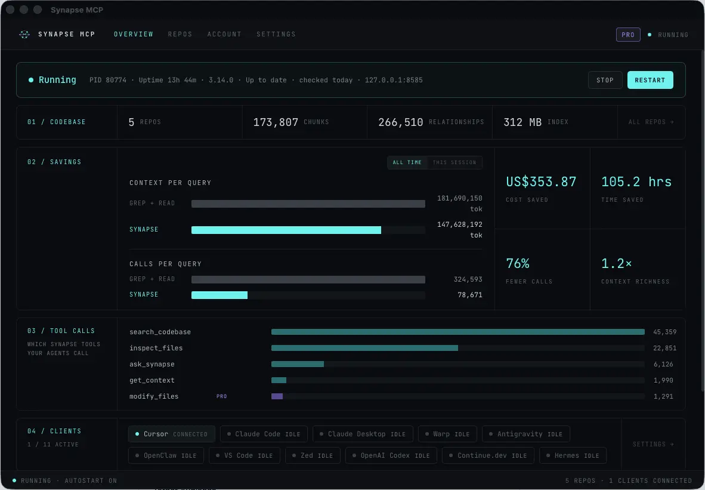Image resolution: width=705 pixels, height=490 pixels.
Task: Select the Claude Code idle client chip
Action: click(x=264, y=434)
